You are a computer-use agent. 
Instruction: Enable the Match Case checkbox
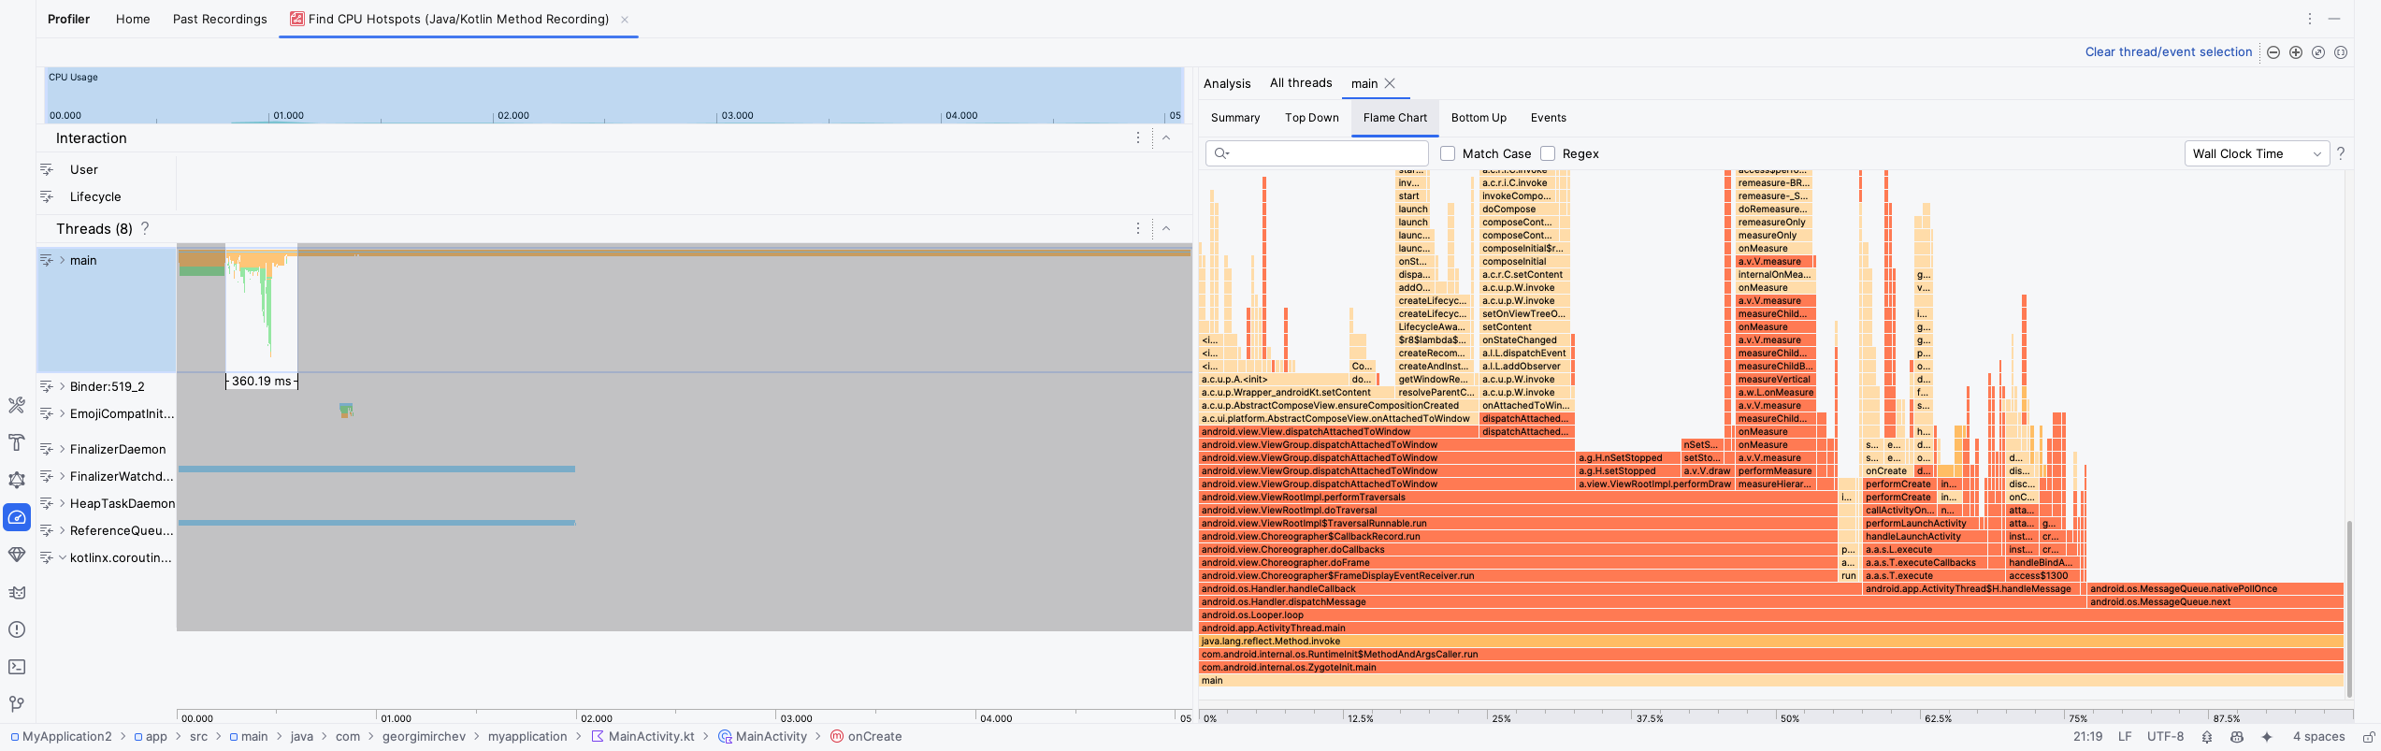pos(1448,153)
